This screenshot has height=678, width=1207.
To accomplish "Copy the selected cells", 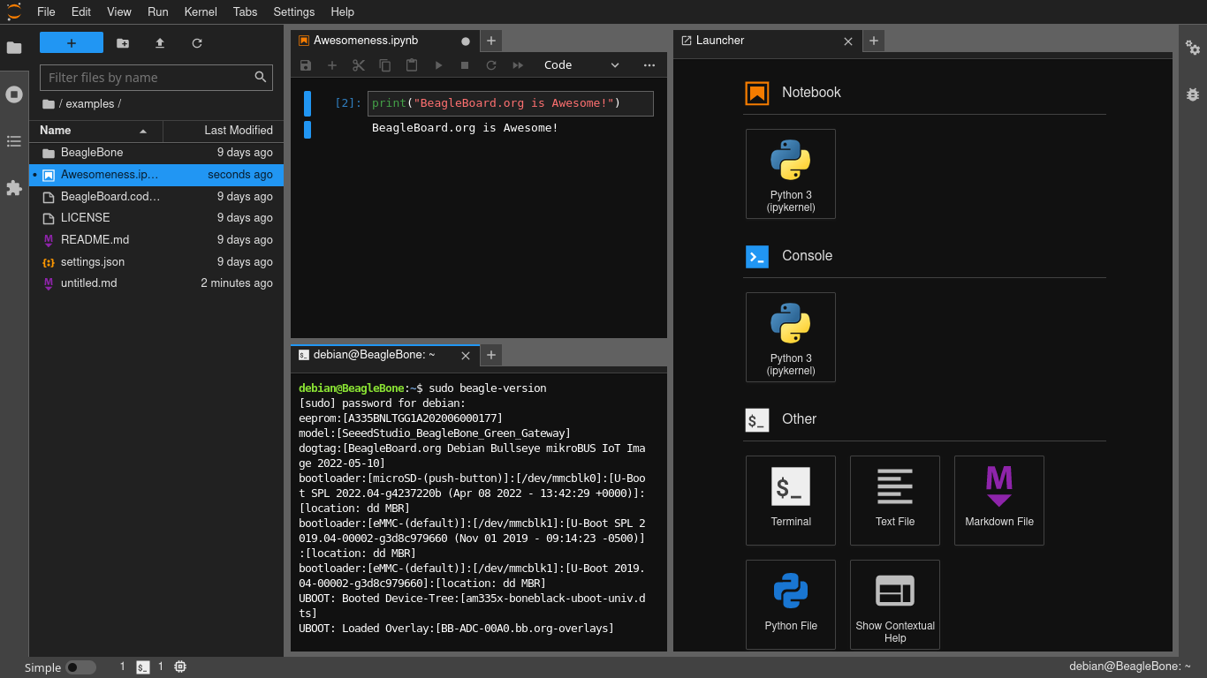I will tap(385, 65).
